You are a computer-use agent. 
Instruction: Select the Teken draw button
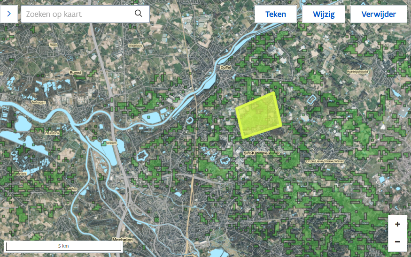[x=275, y=14]
